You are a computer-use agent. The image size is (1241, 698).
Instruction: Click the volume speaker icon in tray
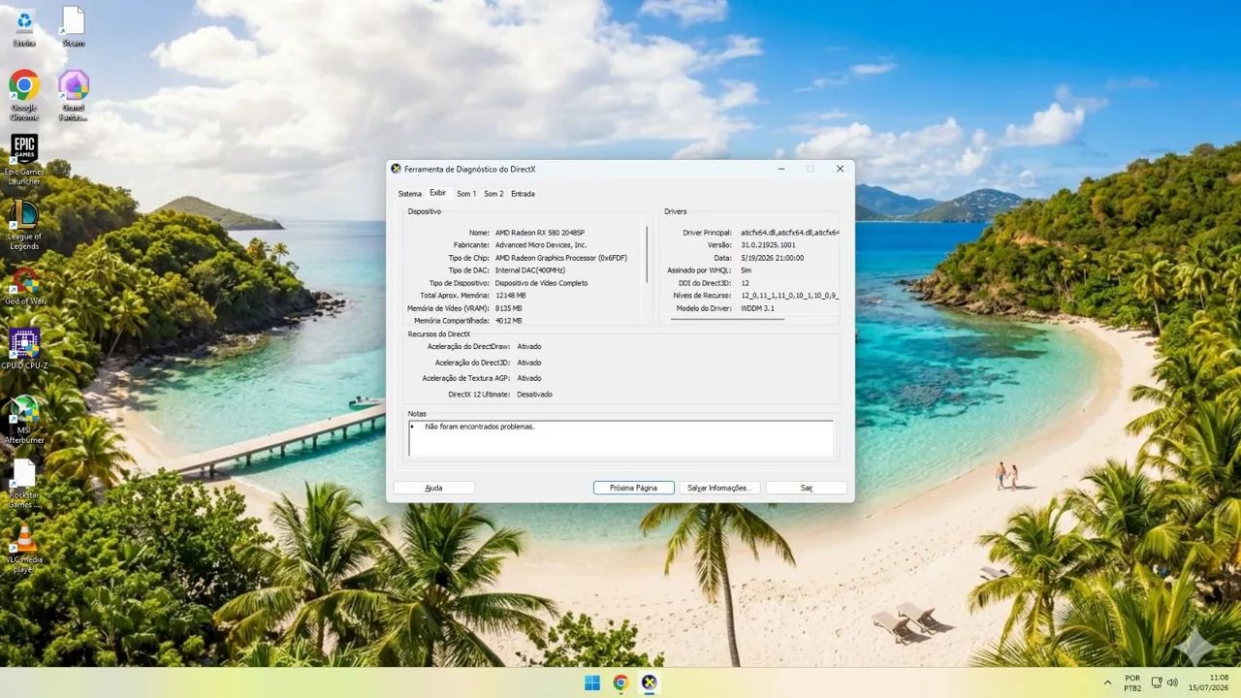click(x=1173, y=682)
